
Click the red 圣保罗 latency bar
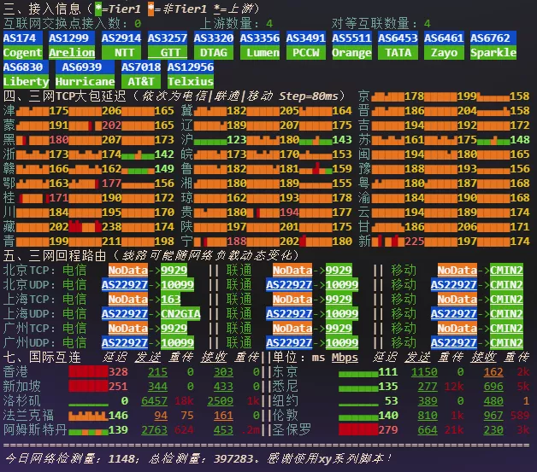coord(357,428)
